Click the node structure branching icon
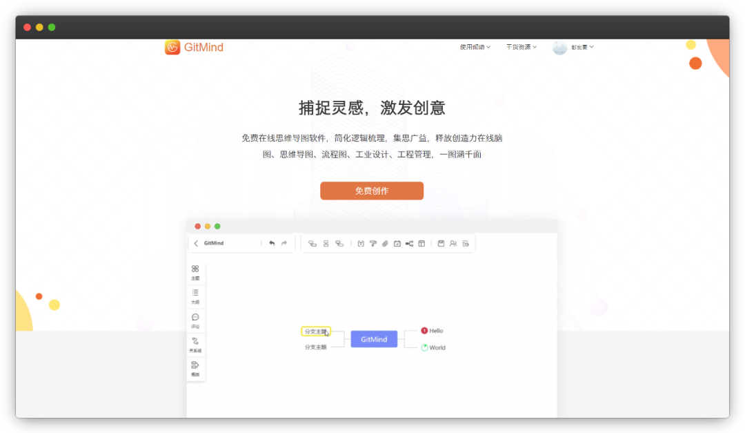The image size is (745, 433). (x=409, y=244)
